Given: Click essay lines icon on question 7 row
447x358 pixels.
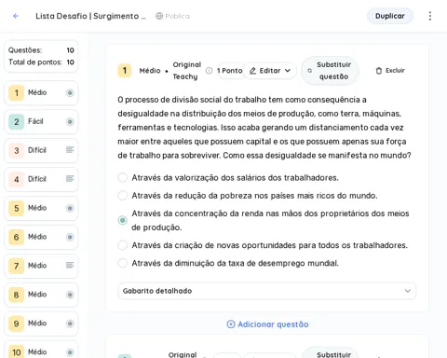Looking at the screenshot, I should [70, 266].
